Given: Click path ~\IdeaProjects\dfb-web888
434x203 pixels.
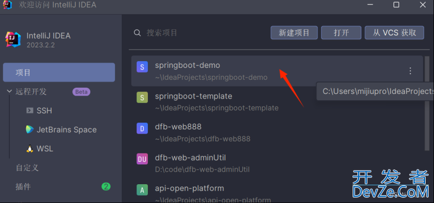Looking at the screenshot, I should [x=203, y=139].
